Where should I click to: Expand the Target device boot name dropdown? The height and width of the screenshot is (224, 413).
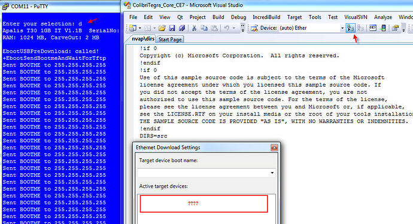click(272, 173)
